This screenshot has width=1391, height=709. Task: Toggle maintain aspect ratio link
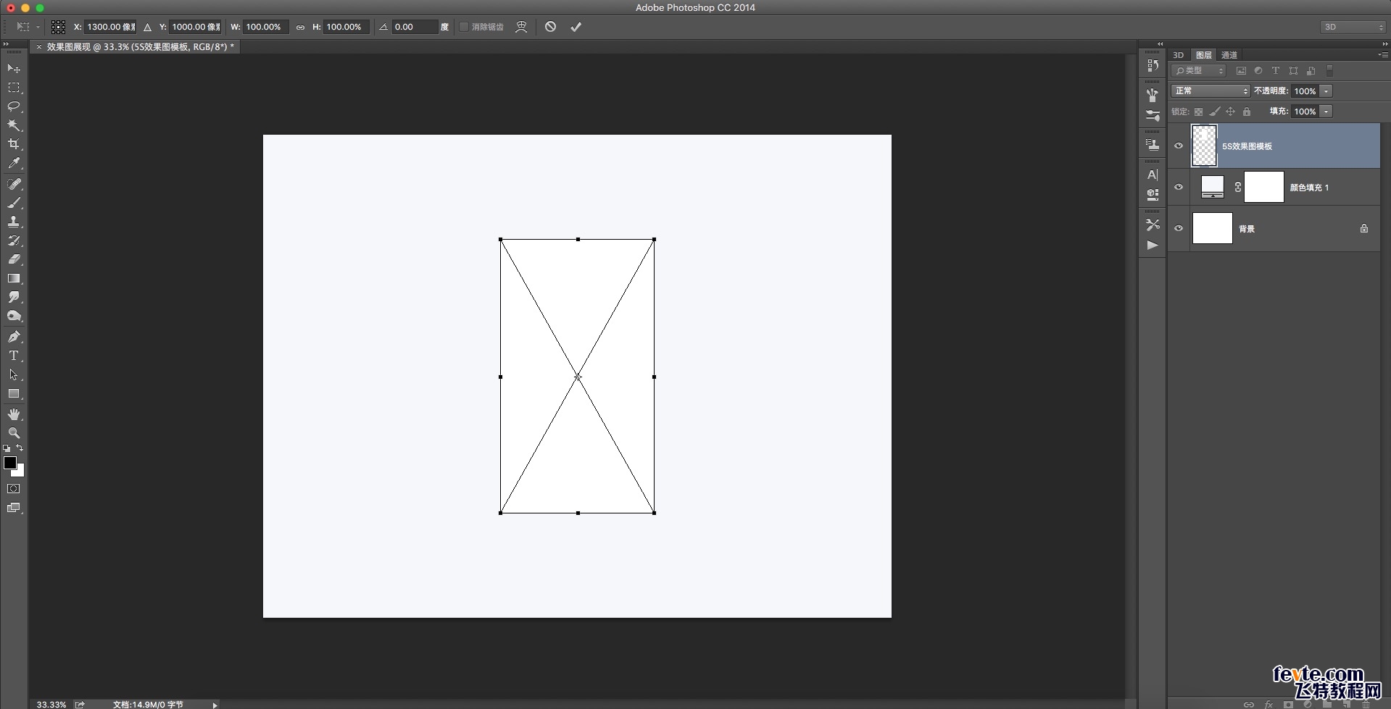coord(300,28)
